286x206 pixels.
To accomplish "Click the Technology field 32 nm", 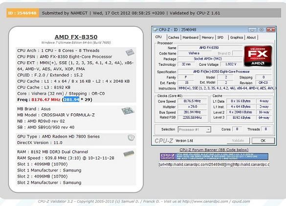I will pyautogui.click(x=186, y=64).
